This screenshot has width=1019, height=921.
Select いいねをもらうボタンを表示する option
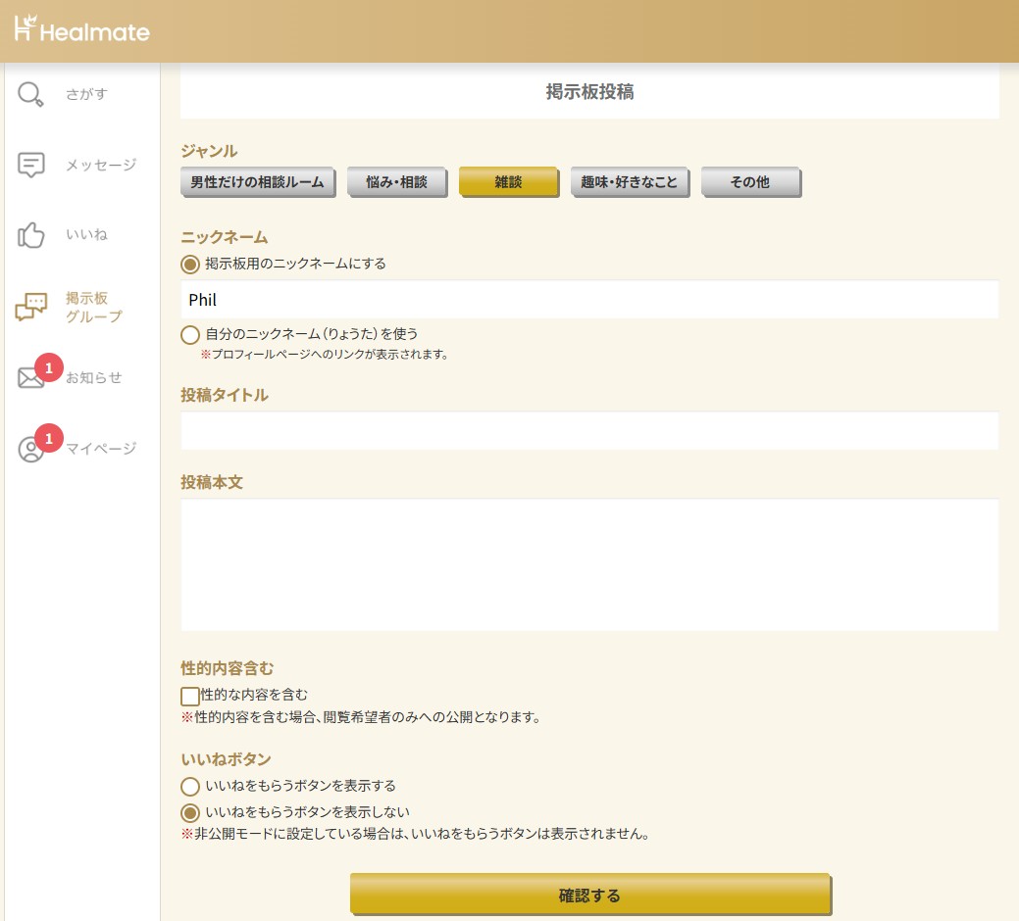click(190, 786)
